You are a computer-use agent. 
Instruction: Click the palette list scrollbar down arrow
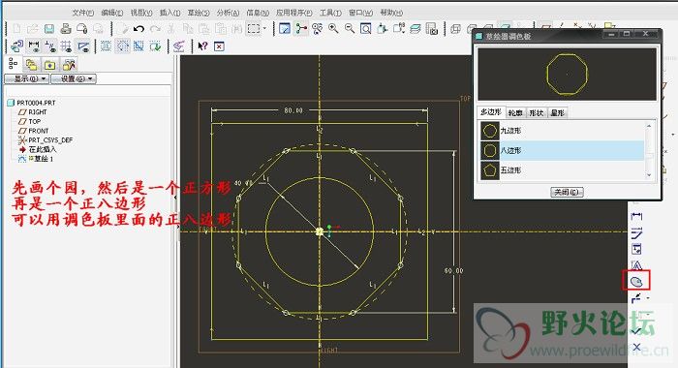(x=649, y=175)
